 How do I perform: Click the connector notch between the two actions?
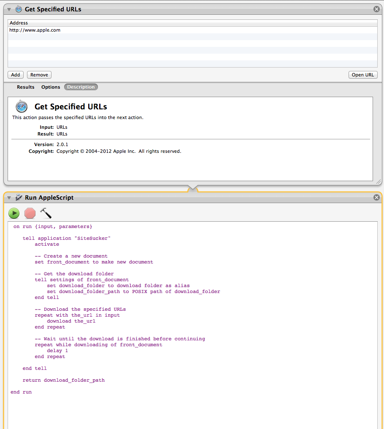[x=193, y=188]
